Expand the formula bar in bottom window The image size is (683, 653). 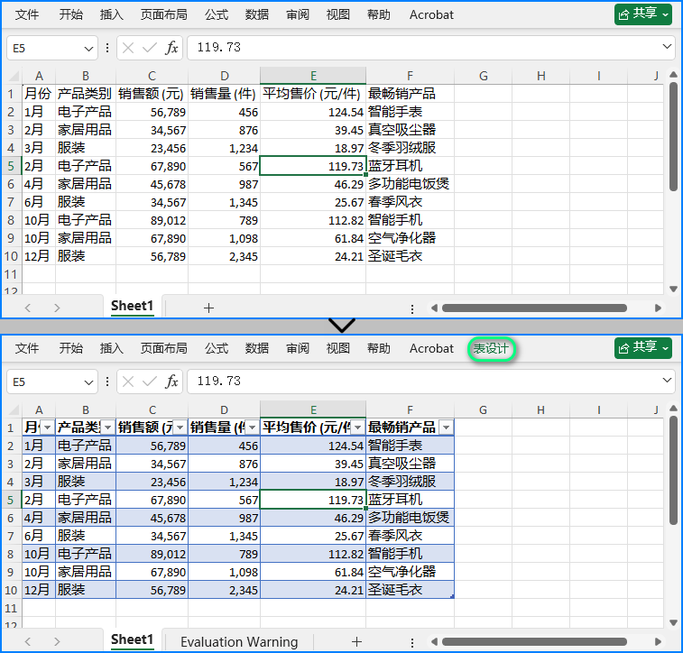point(667,380)
